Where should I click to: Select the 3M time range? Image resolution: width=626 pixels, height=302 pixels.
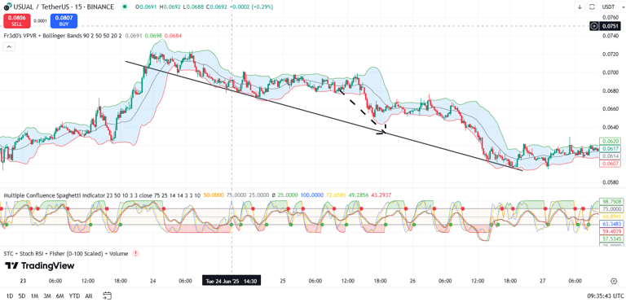[47, 296]
